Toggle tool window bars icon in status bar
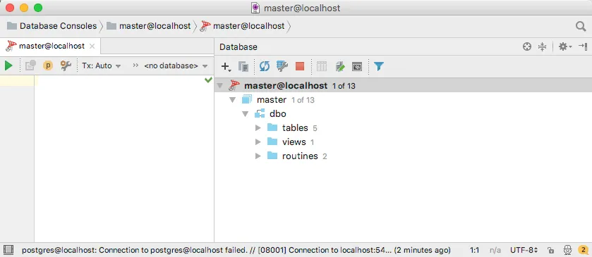 click(x=8, y=249)
